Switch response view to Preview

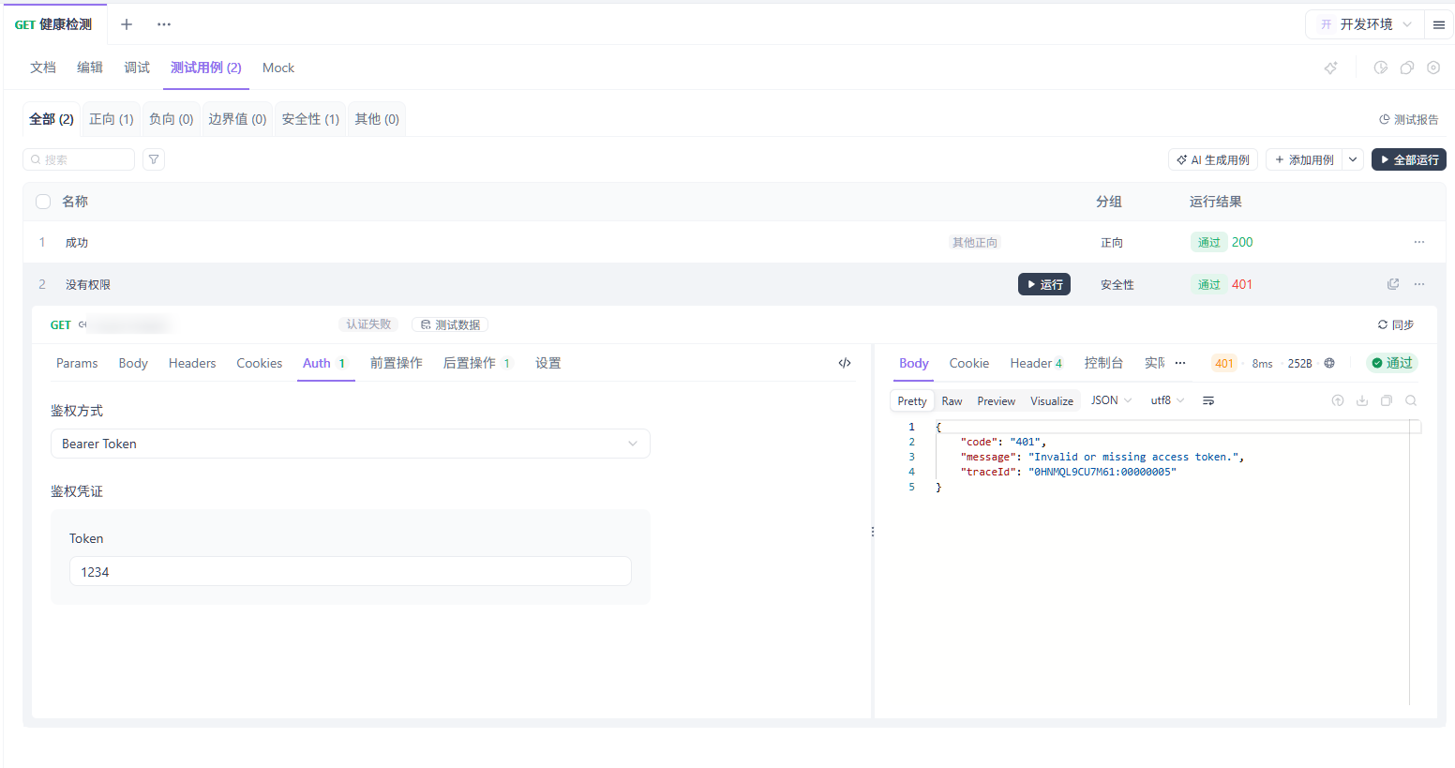tap(996, 400)
